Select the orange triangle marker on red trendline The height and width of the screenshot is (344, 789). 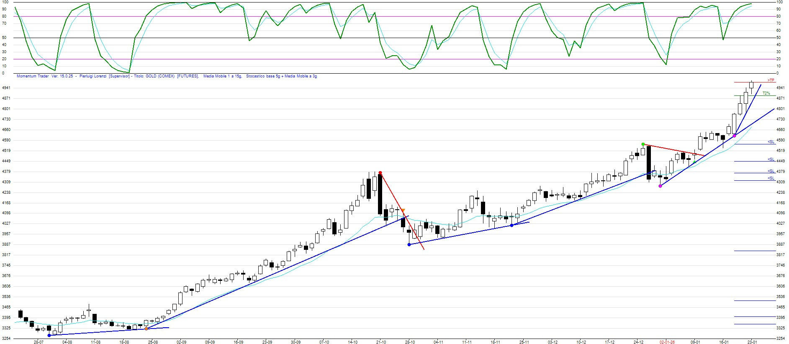click(403, 210)
